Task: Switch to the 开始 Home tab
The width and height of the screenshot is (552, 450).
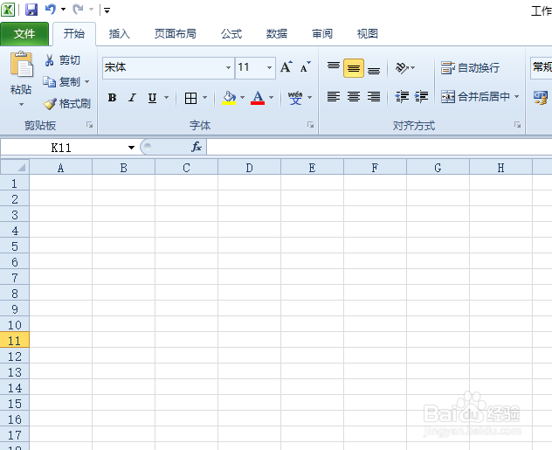Action: pos(74,34)
